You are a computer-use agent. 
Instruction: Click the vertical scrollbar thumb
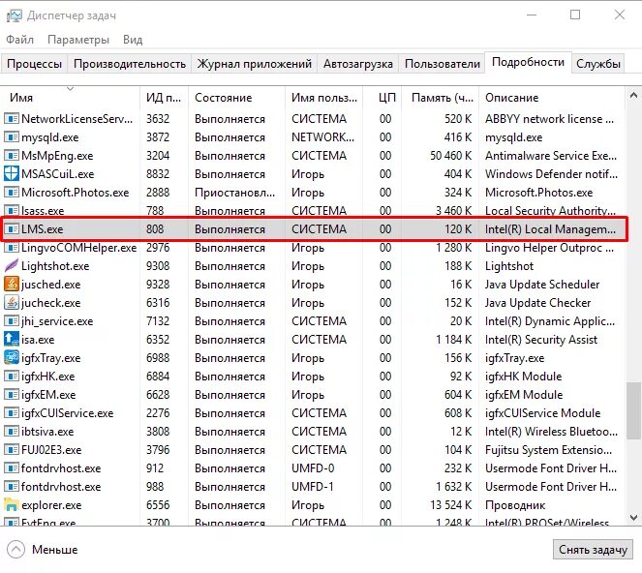click(x=634, y=409)
